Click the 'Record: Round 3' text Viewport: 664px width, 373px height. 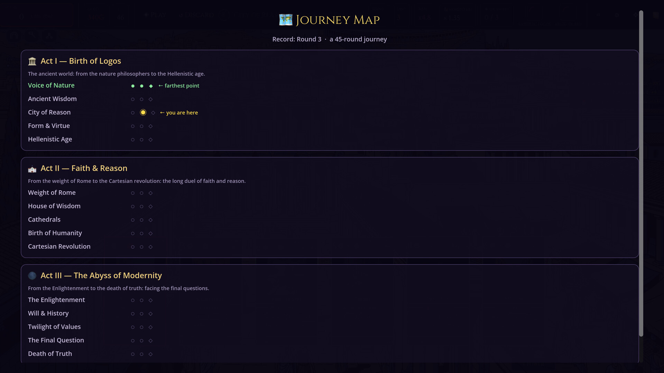click(297, 39)
